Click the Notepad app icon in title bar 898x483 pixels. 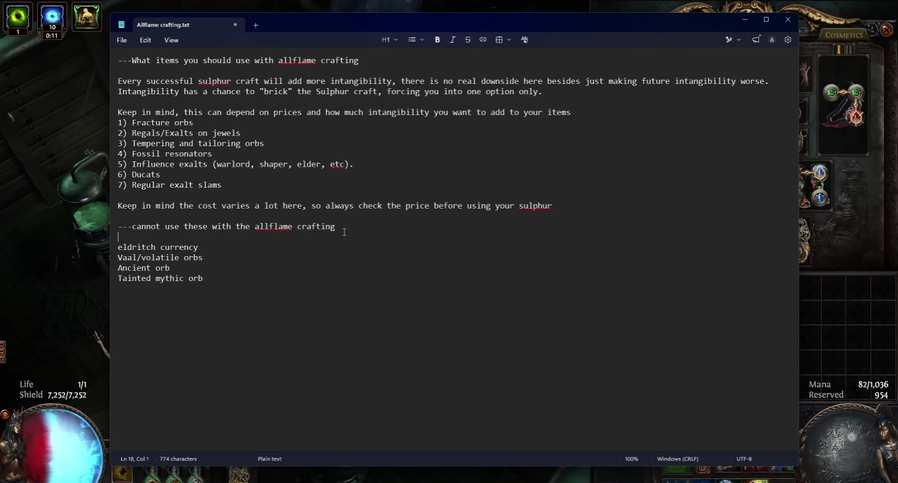click(122, 24)
